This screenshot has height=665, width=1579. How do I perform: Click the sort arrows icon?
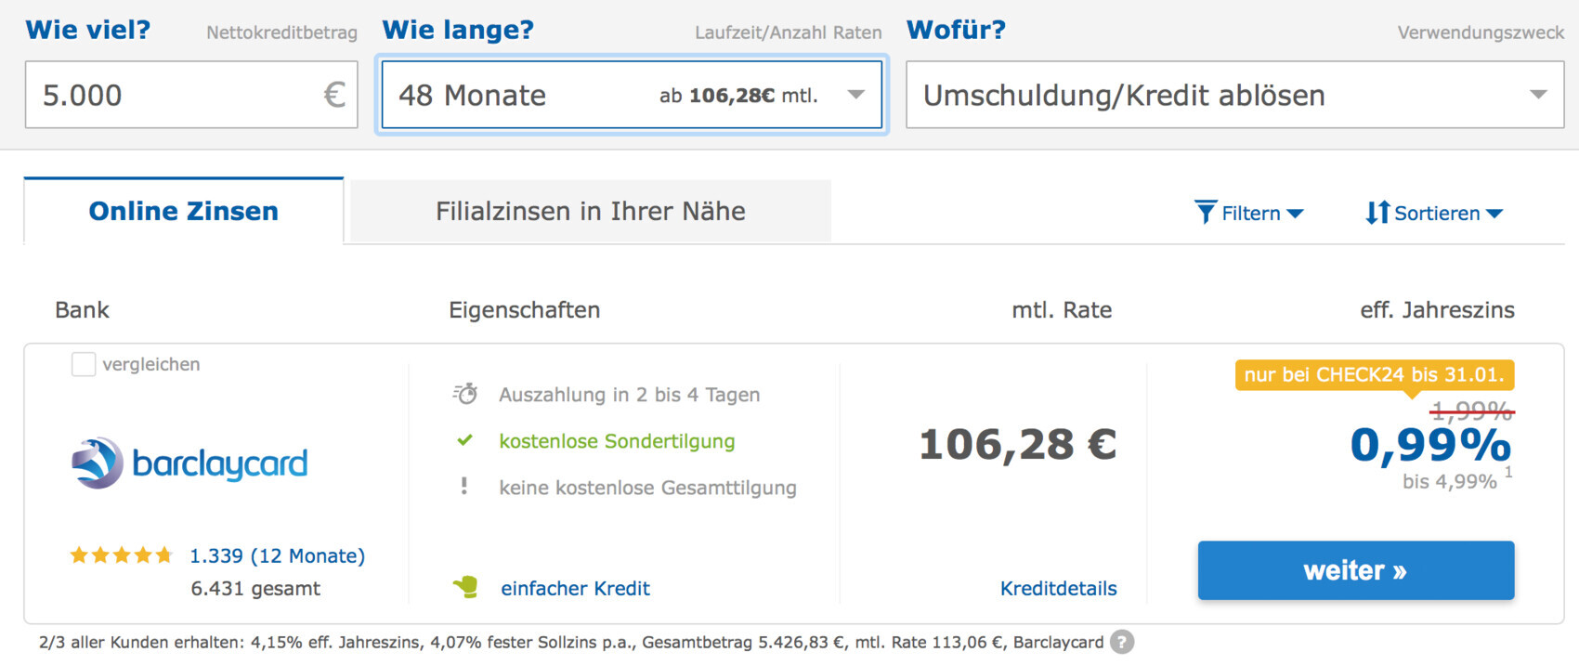(1377, 213)
